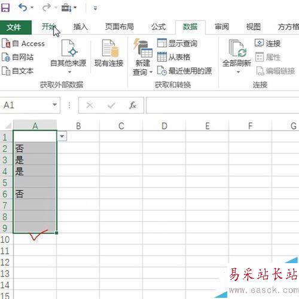Select row 13 header
The image size is (299, 299).
(7, 273)
